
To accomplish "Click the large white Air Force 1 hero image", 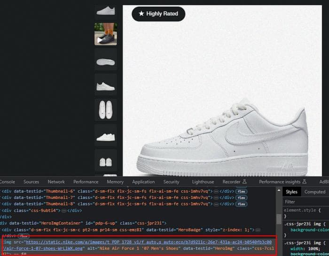I will (x=222, y=90).
